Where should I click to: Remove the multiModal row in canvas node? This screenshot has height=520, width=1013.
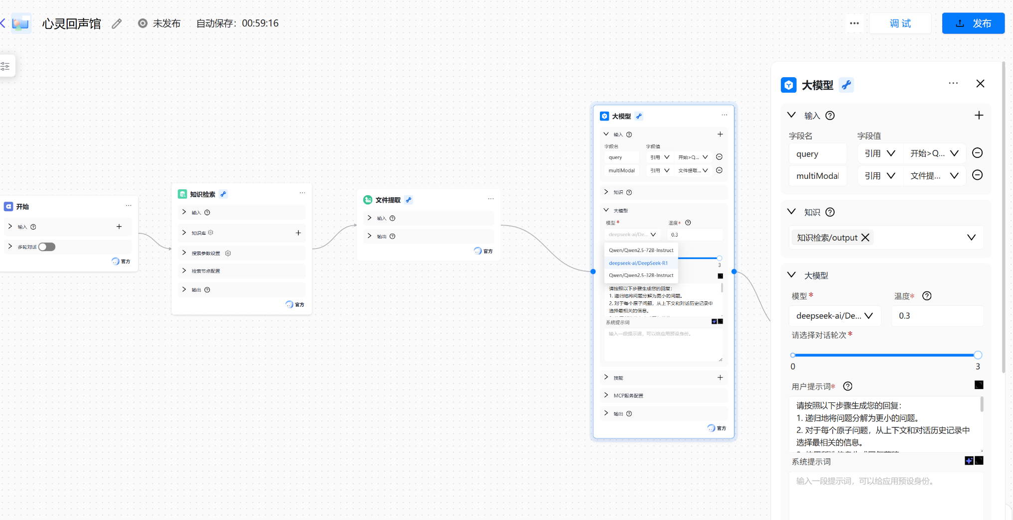720,170
